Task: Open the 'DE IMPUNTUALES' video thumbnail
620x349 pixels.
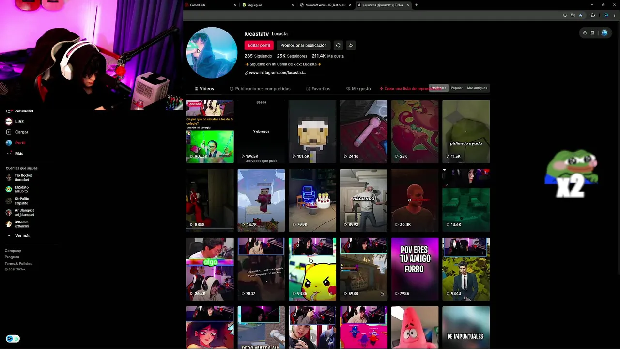Action: [x=466, y=327]
